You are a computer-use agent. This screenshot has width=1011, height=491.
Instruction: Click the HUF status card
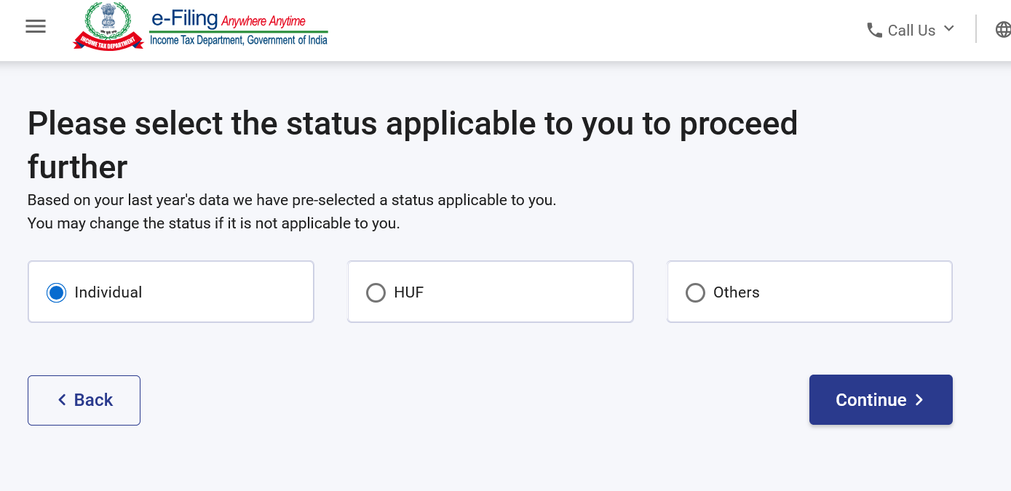[x=491, y=292]
